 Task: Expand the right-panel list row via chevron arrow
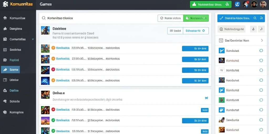(262, 41)
